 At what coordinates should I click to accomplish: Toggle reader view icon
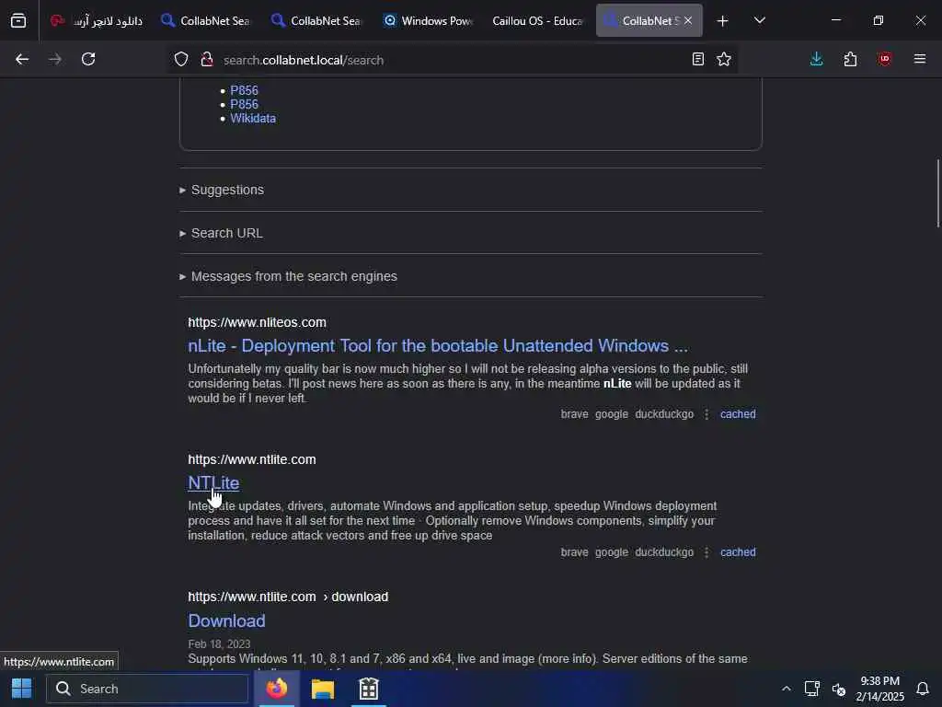697,59
